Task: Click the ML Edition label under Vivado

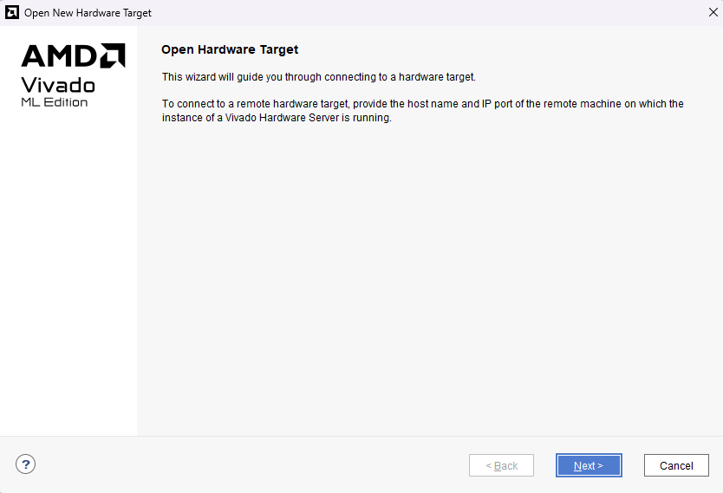Action: pyautogui.click(x=54, y=102)
